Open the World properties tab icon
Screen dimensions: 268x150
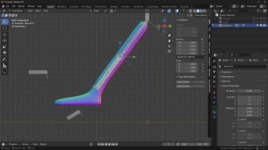point(214,87)
